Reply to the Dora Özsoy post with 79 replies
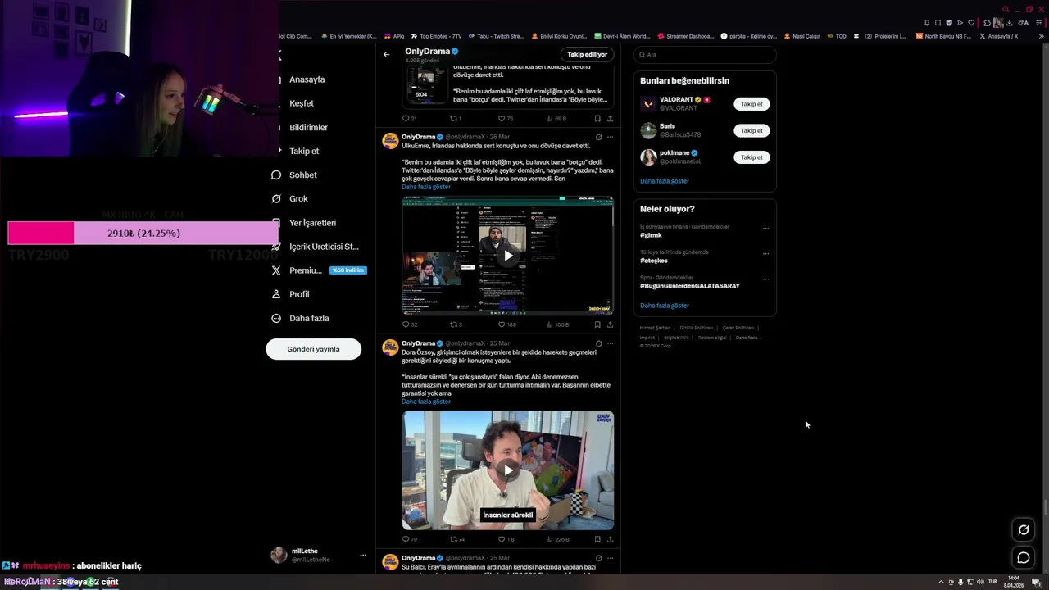Screen dimensions: 1049x590 (410, 539)
